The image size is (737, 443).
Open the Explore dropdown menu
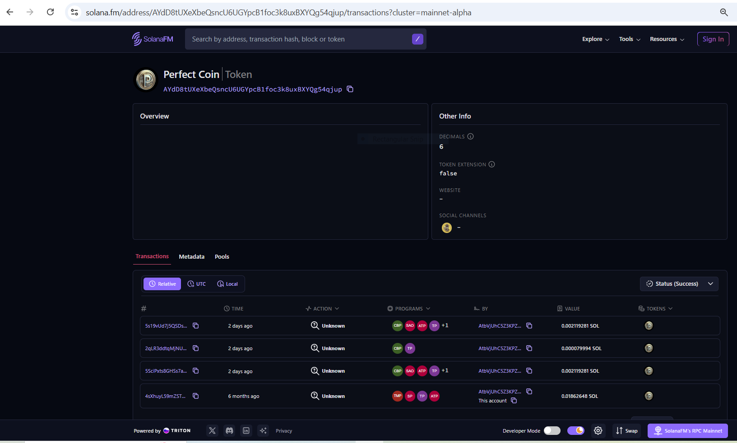click(595, 39)
